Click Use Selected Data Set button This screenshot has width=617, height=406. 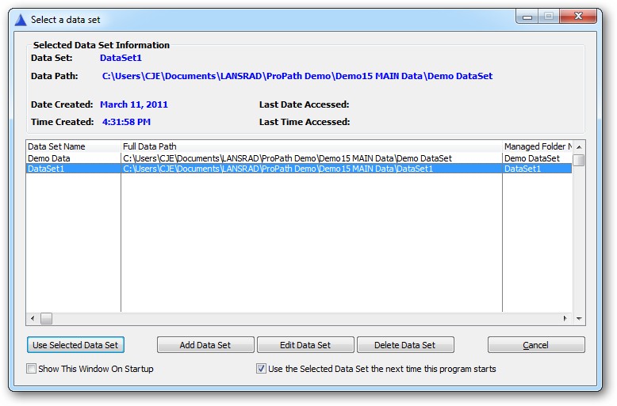75,345
